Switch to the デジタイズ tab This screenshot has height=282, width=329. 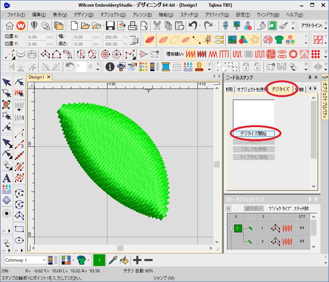point(280,89)
